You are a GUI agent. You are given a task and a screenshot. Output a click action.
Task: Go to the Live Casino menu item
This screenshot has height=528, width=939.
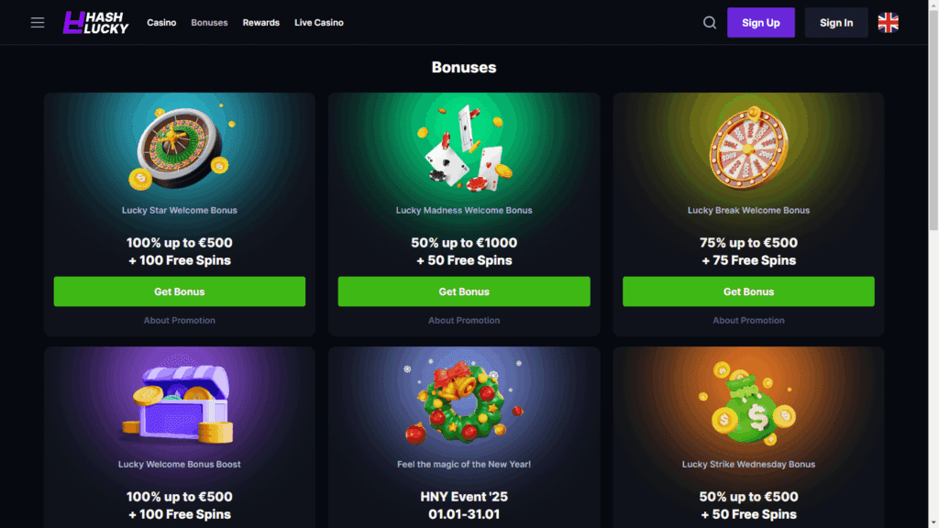[319, 23]
